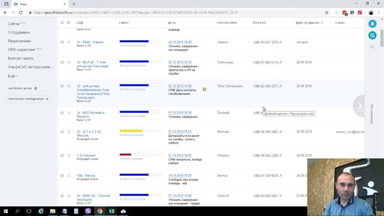
Task: Tick the checkbox for Карина lead
Action: tap(62, 42)
